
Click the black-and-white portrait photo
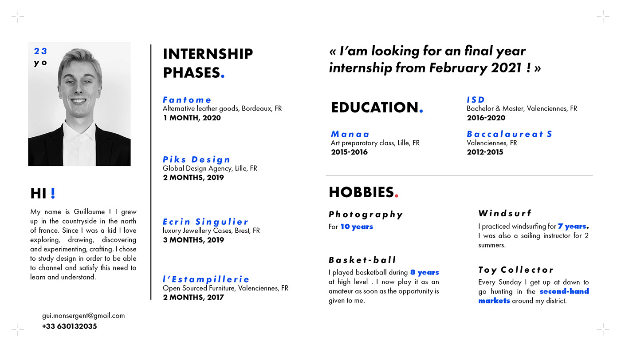[79, 104]
